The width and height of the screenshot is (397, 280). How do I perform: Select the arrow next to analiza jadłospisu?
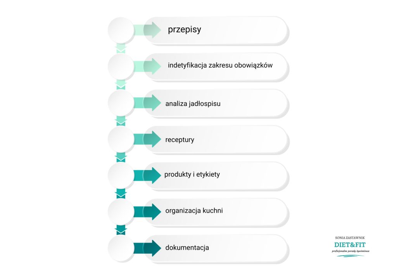pyautogui.click(x=147, y=103)
